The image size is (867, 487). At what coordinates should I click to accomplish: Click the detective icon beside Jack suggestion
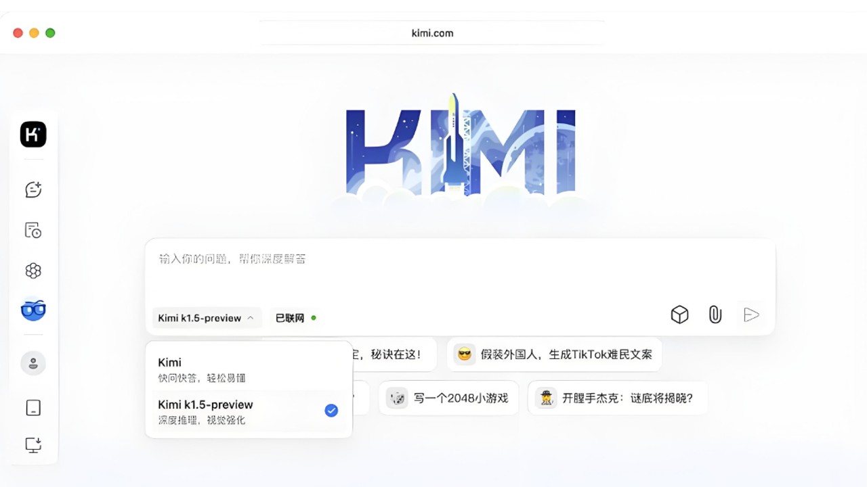546,398
